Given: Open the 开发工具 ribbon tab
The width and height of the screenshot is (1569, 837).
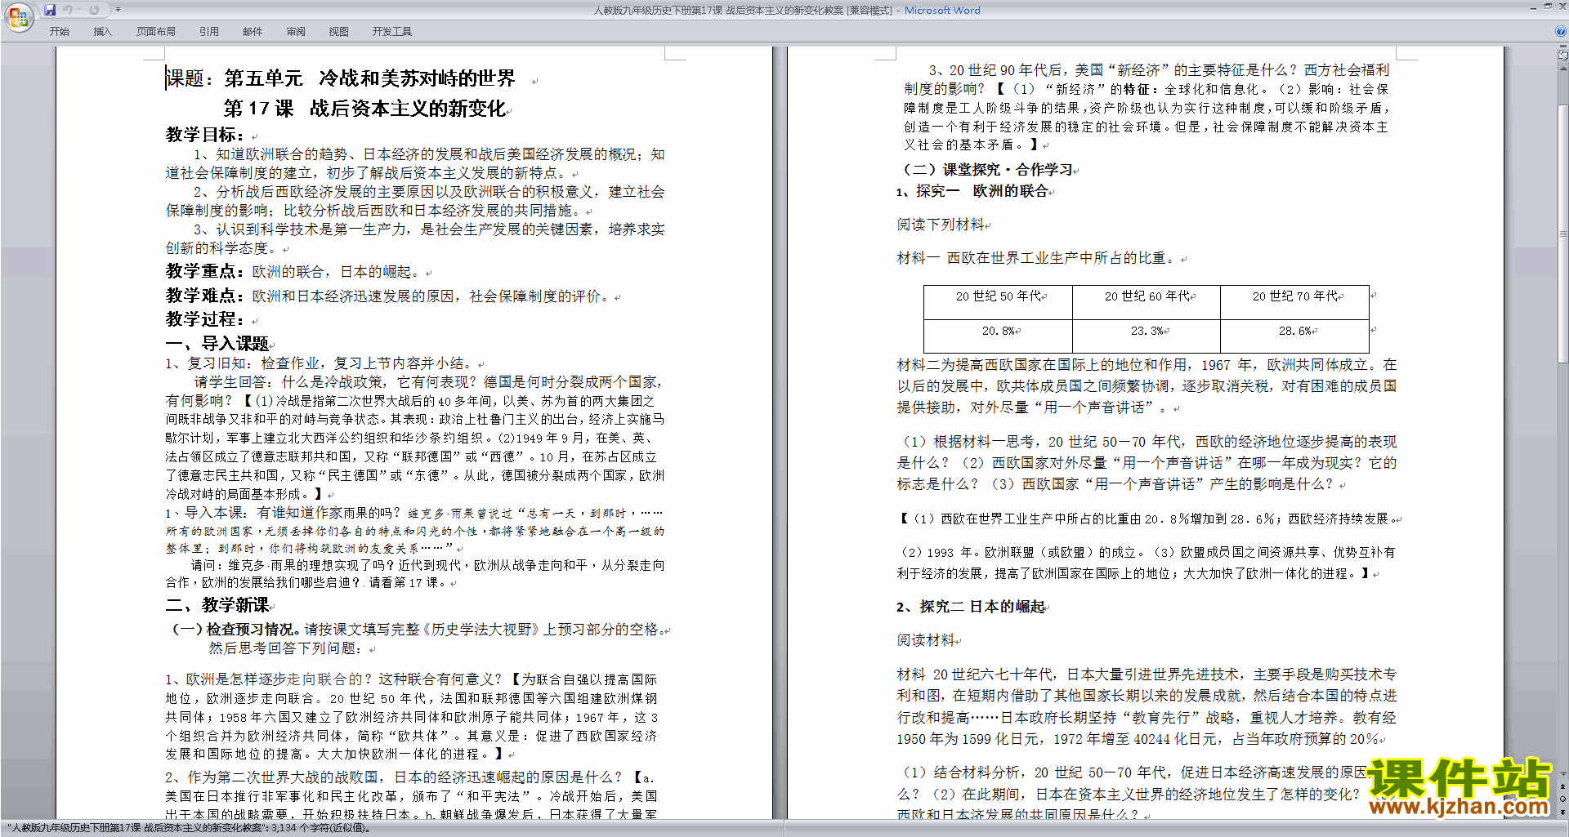Looking at the screenshot, I should tap(392, 31).
